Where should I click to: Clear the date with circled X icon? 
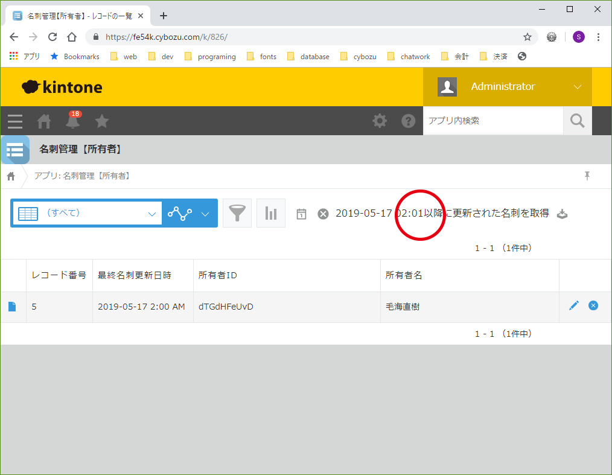click(323, 214)
